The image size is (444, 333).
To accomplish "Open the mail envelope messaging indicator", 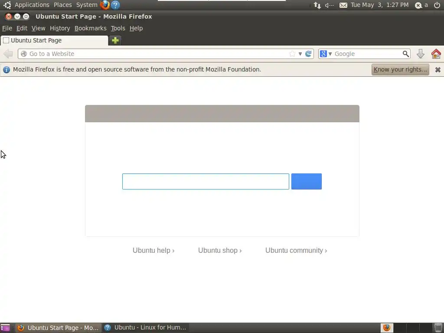I will pos(343,5).
